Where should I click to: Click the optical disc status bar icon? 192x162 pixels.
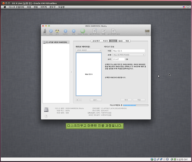(x=155, y=159)
